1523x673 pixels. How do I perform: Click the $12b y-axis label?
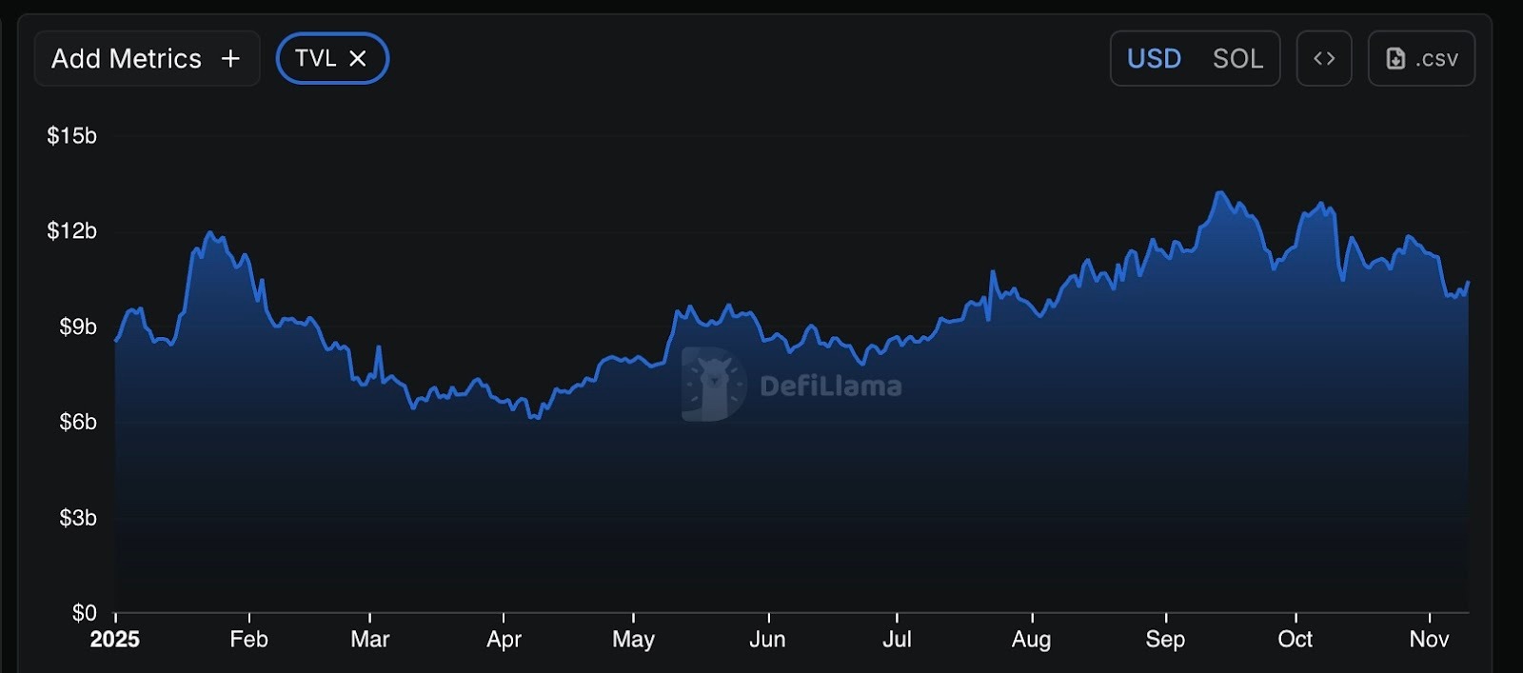click(72, 231)
